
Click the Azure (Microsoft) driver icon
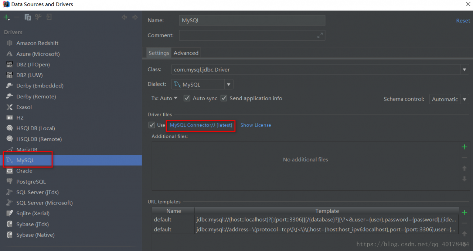(x=10, y=54)
